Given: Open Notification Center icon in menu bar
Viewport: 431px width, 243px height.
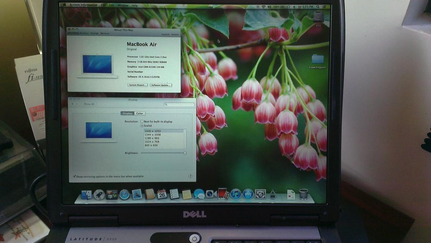Looking at the screenshot, I should pos(324,7).
